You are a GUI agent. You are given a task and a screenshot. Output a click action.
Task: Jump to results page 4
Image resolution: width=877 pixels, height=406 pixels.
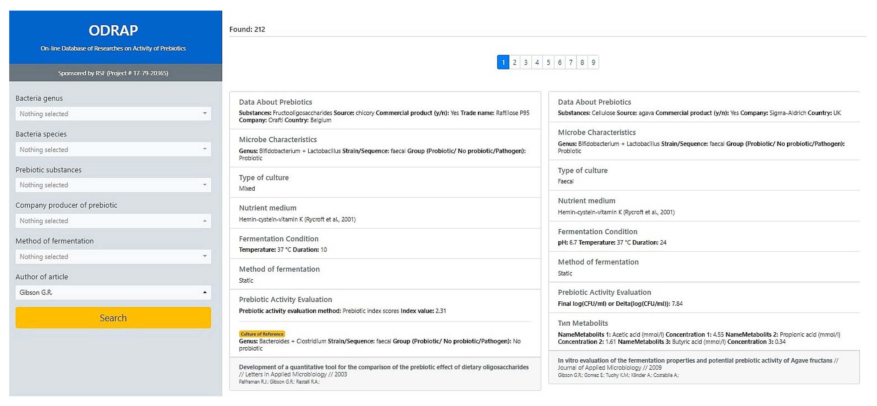point(537,62)
